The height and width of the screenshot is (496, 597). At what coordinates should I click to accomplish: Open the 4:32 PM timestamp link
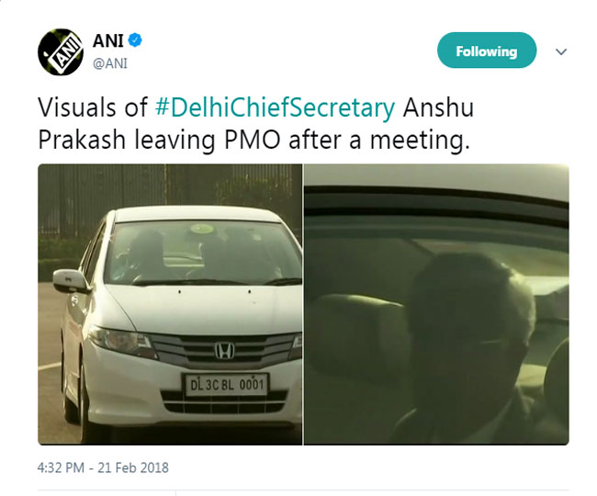[x=103, y=468]
